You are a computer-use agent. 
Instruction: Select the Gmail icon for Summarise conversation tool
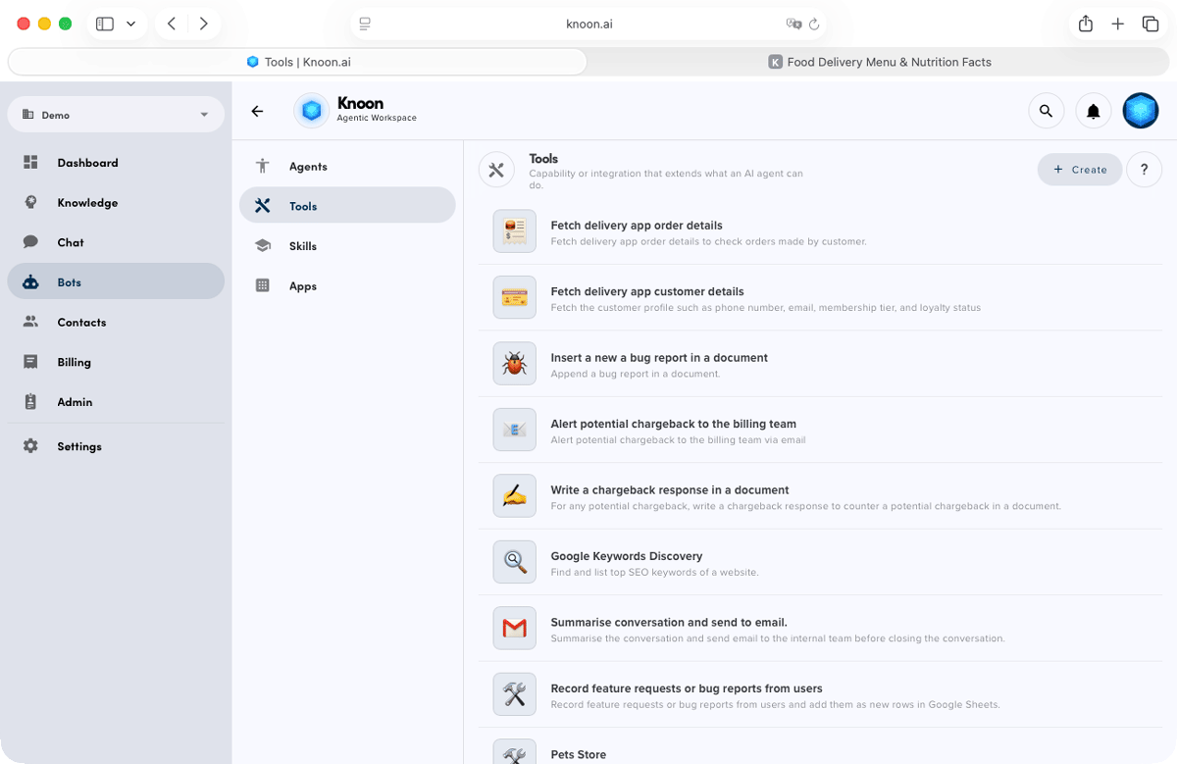pyautogui.click(x=514, y=628)
